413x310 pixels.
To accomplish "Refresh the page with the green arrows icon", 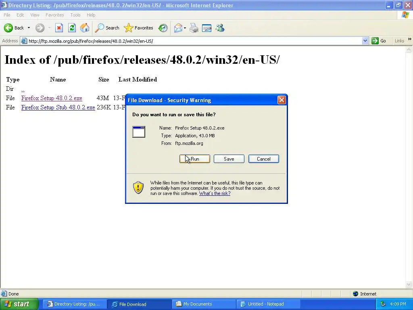I will point(72,28).
